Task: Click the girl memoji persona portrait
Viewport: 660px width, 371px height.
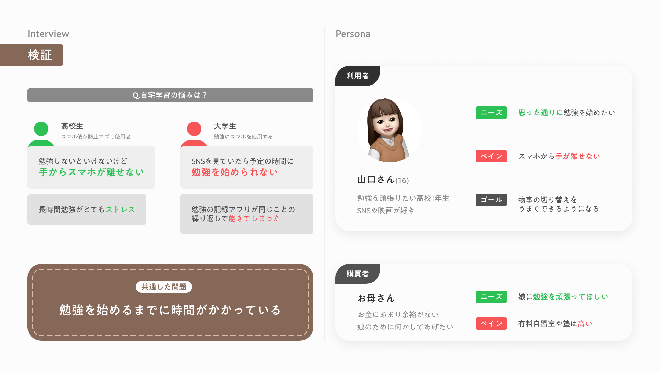Action: (389, 130)
